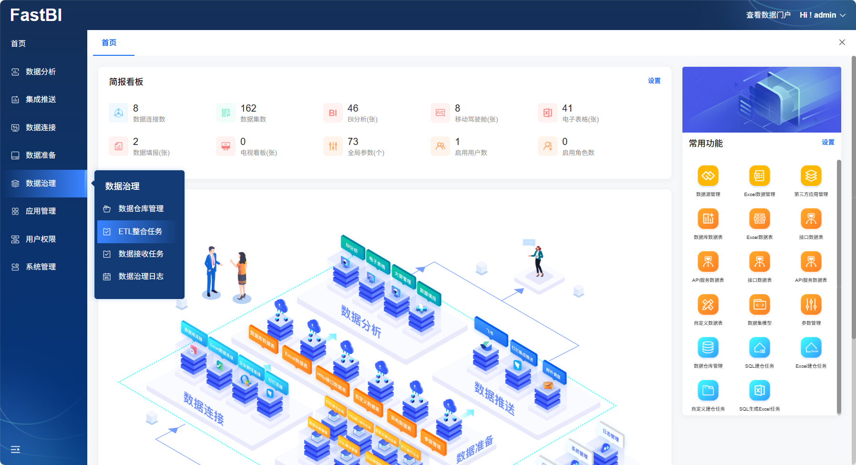This screenshot has height=465, width=856.
Task: Click the 自定义数据表 shortcut icon
Action: pyautogui.click(x=708, y=305)
